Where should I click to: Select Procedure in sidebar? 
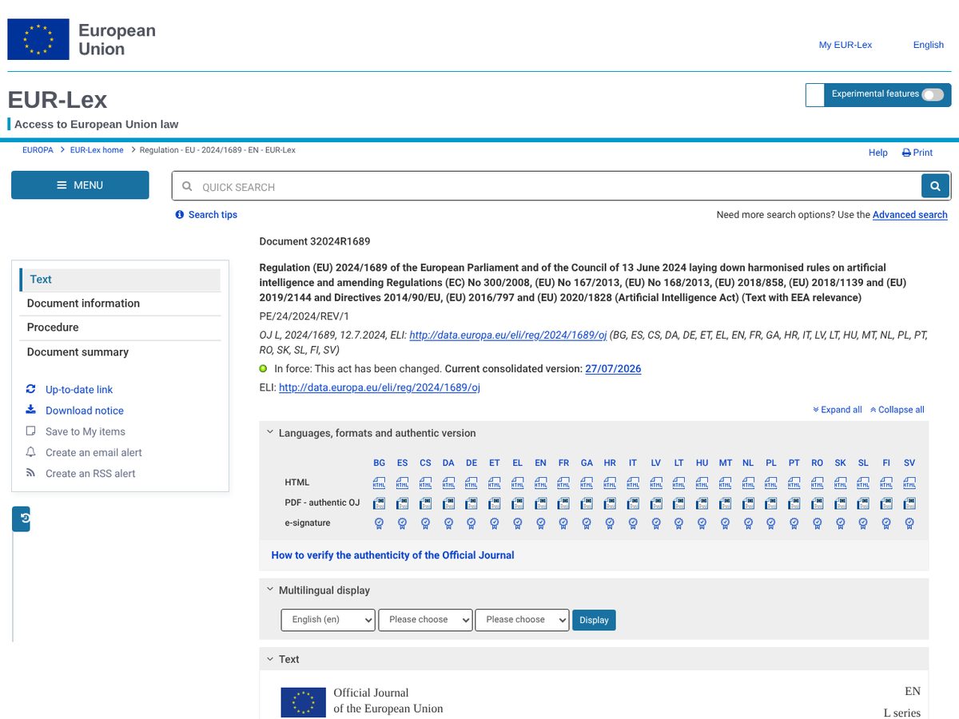pos(120,328)
